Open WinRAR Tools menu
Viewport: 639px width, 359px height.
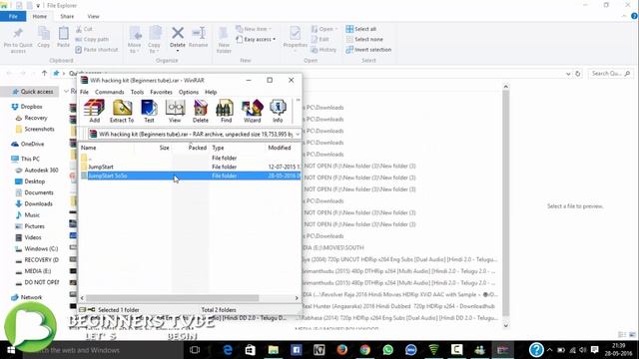137,92
